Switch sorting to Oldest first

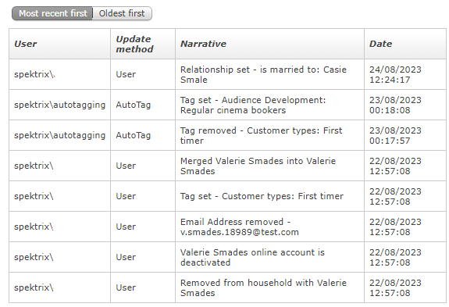[122, 13]
